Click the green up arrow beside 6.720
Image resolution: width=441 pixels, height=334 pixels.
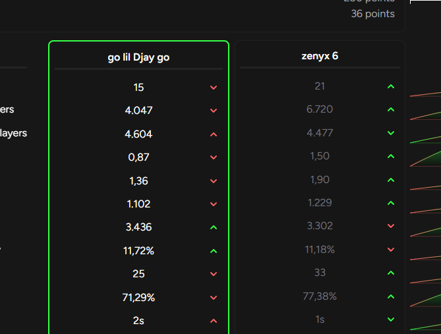[391, 109]
